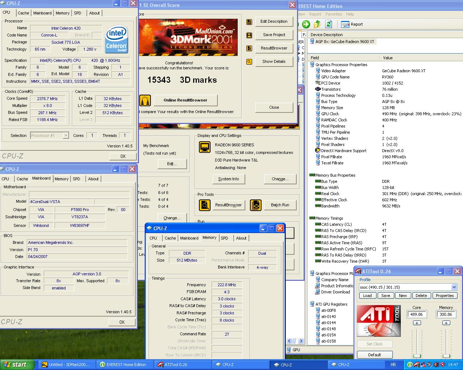Click the Start button

(17, 365)
